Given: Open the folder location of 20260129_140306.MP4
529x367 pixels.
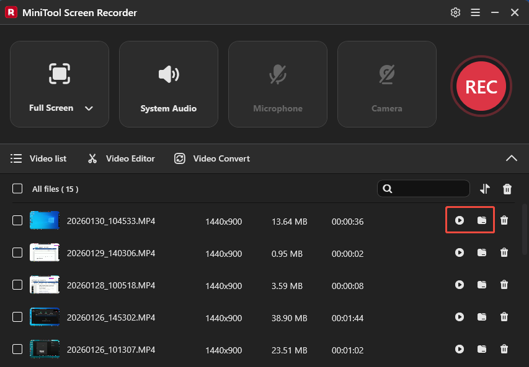Looking at the screenshot, I should (x=482, y=253).
